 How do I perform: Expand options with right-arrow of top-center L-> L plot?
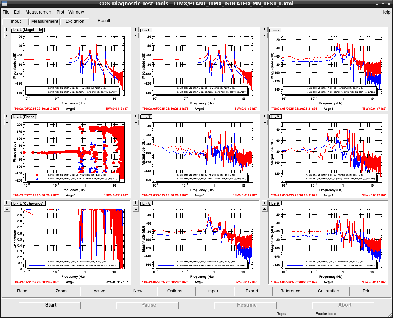coord(136,29)
